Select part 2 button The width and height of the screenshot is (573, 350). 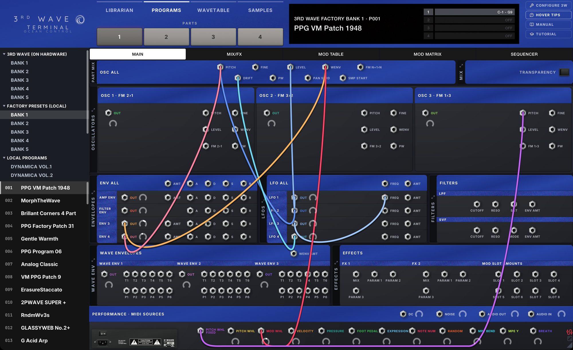pyautogui.click(x=166, y=37)
